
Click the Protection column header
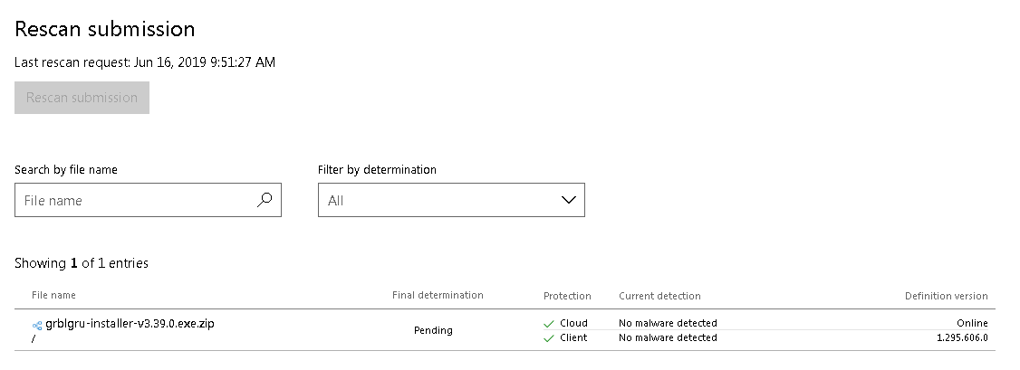(x=567, y=296)
